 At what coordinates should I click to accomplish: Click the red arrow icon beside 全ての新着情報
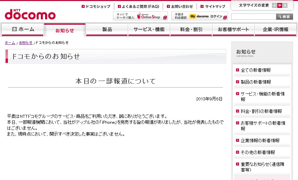click(x=237, y=70)
